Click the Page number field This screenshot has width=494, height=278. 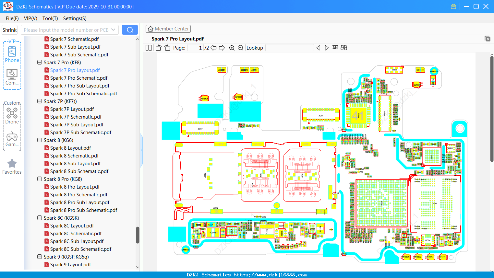[x=195, y=48]
